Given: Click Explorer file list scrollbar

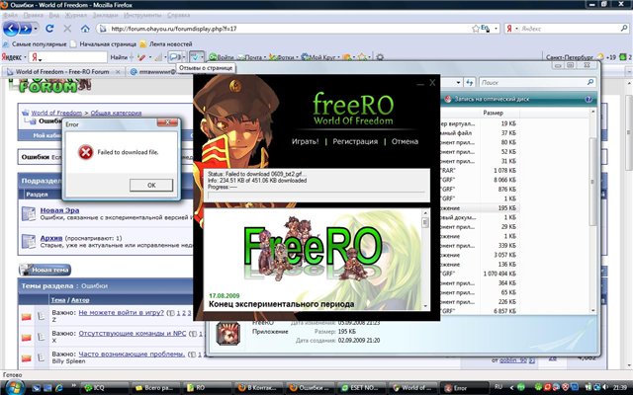Looking at the screenshot, I should pyautogui.click(x=592, y=211).
